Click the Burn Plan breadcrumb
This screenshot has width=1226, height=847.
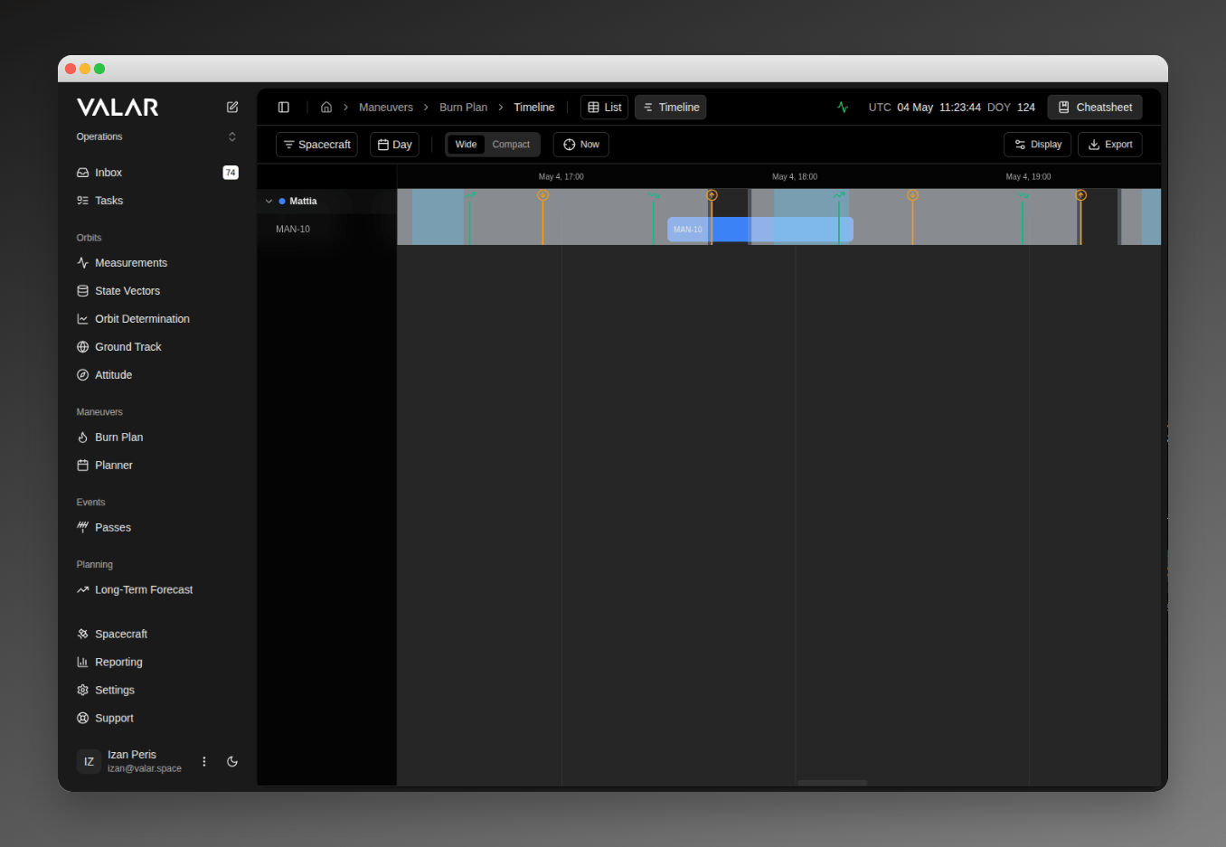[x=463, y=108]
